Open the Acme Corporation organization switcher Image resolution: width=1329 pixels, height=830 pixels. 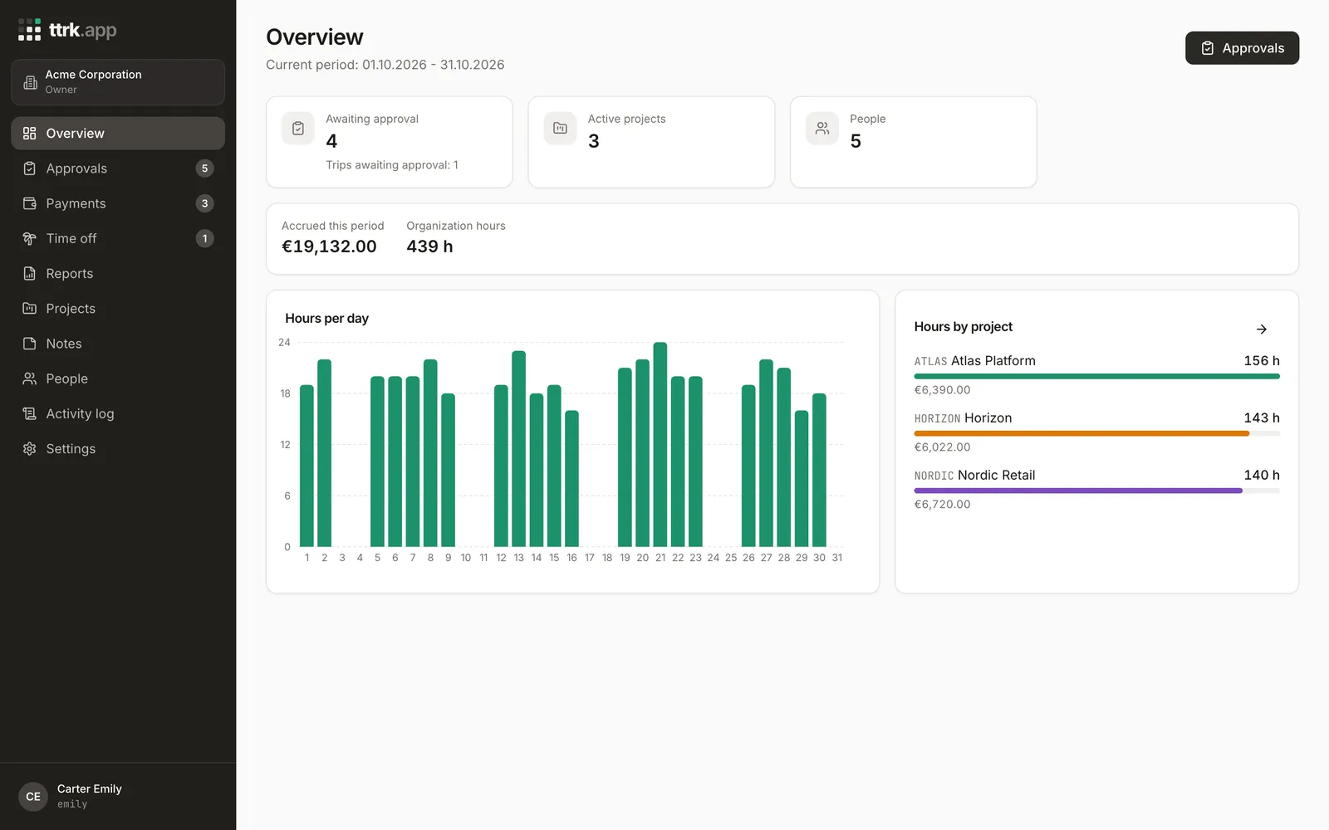coord(118,82)
